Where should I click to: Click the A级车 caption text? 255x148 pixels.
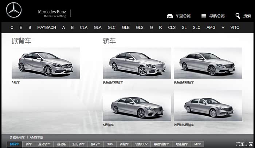[16, 82]
